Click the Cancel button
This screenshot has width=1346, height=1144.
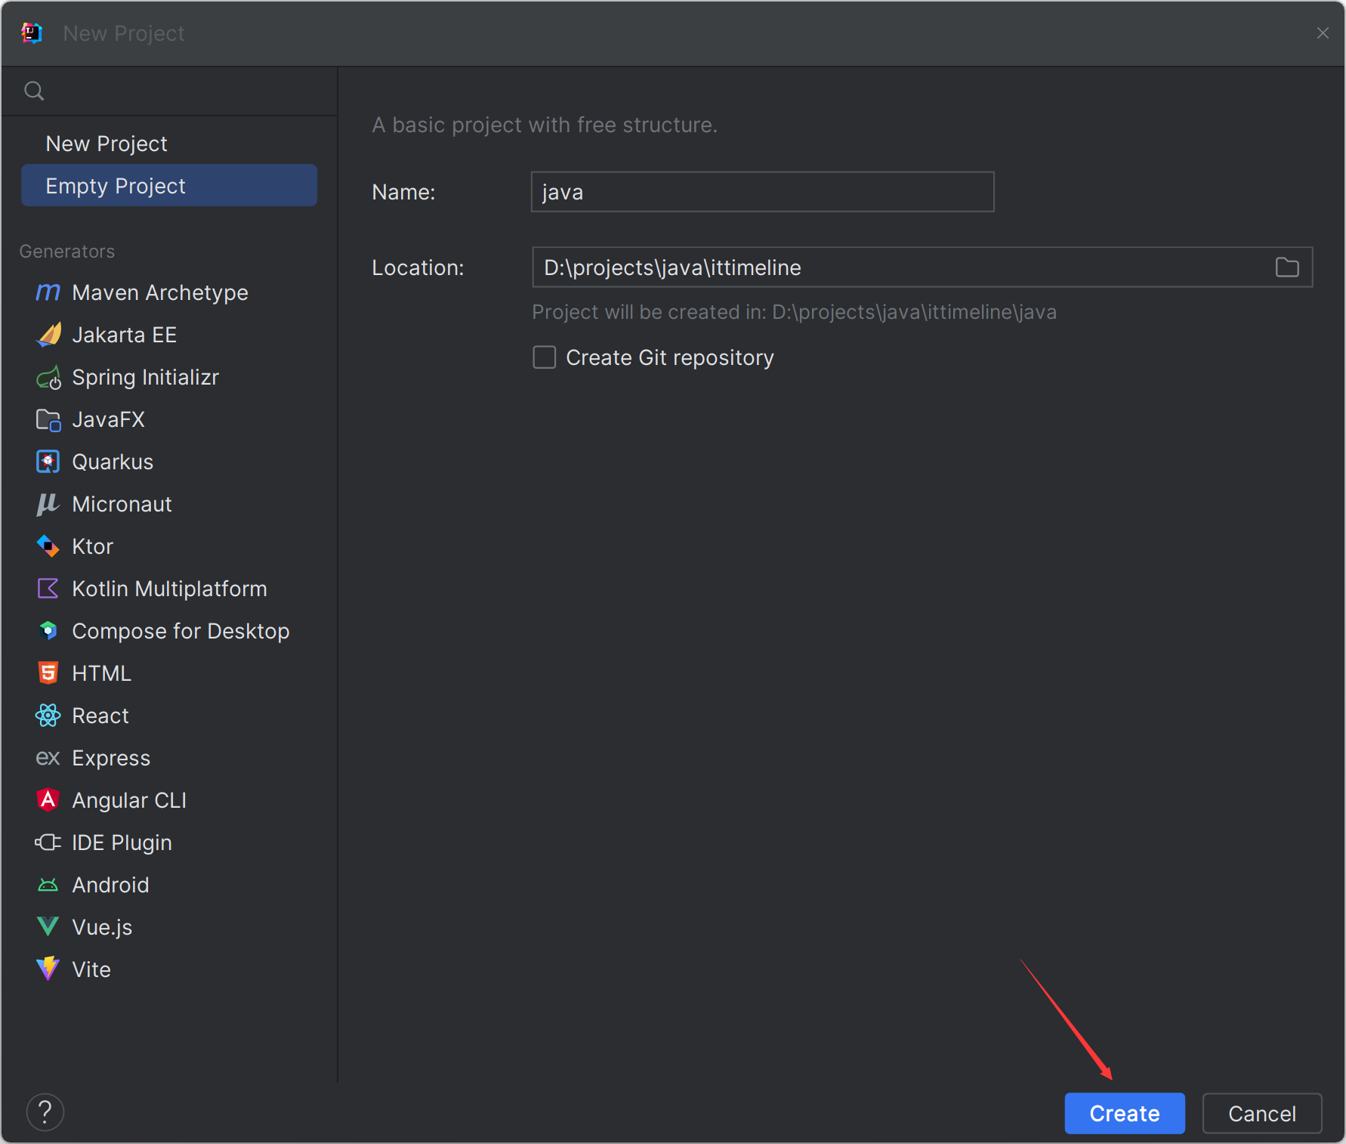click(x=1262, y=1113)
